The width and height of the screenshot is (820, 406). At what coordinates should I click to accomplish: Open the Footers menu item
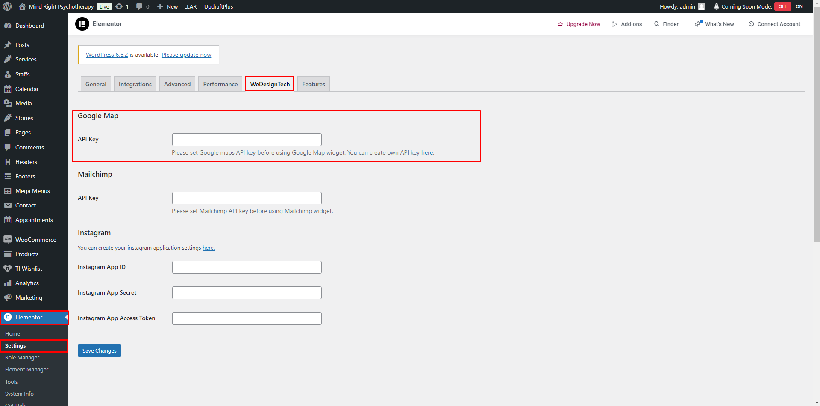(34, 176)
